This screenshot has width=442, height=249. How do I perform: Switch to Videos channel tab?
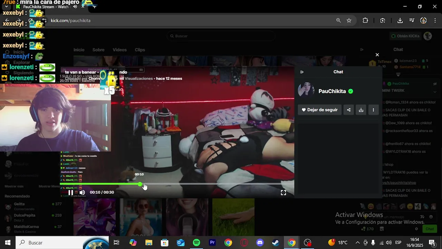pyautogui.click(x=119, y=50)
